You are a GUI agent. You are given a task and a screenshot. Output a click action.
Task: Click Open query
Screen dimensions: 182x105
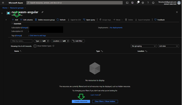pos(89,20)
